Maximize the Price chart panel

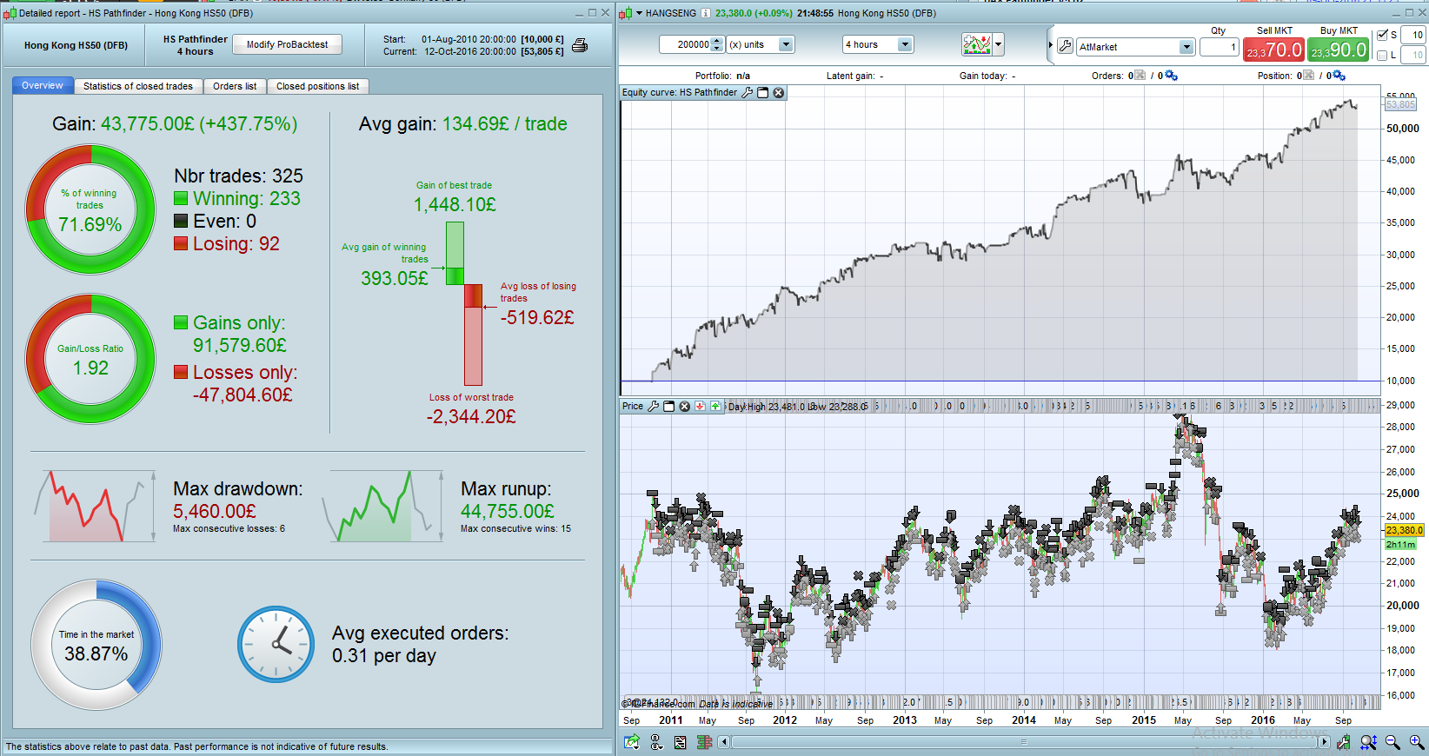point(669,406)
